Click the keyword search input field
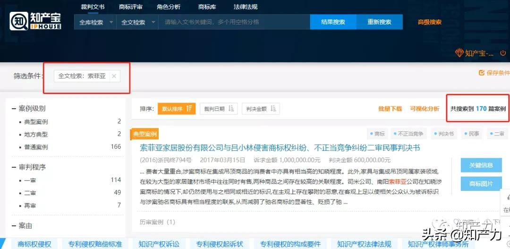 pos(234,22)
